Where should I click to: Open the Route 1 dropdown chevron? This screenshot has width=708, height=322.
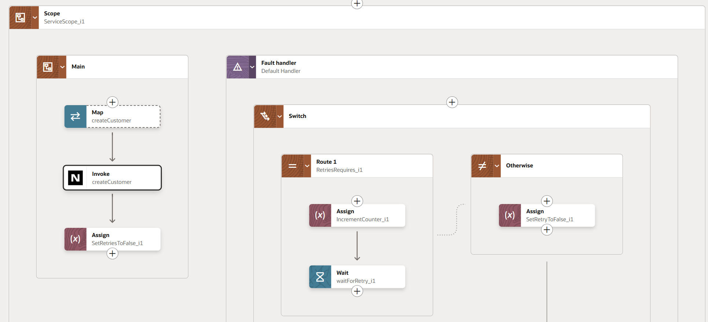[x=307, y=166]
